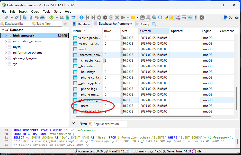Sort the table list by Created column
The height and width of the screenshot is (155, 241).
click(x=146, y=31)
